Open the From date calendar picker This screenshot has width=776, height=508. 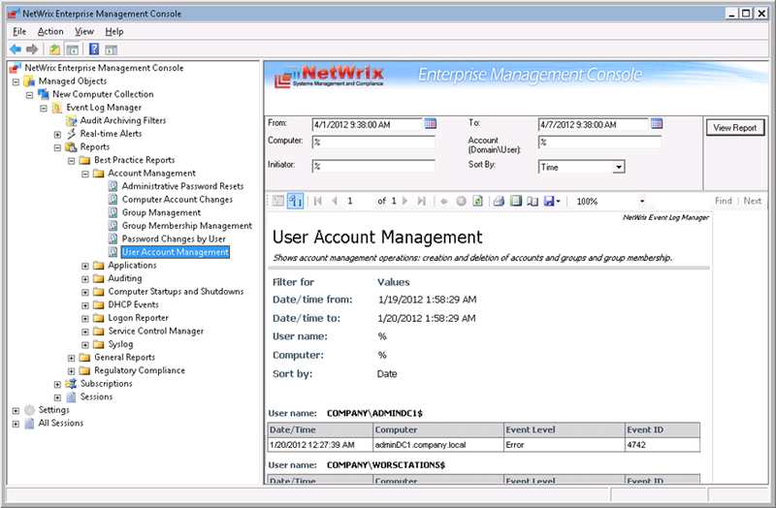(431, 123)
